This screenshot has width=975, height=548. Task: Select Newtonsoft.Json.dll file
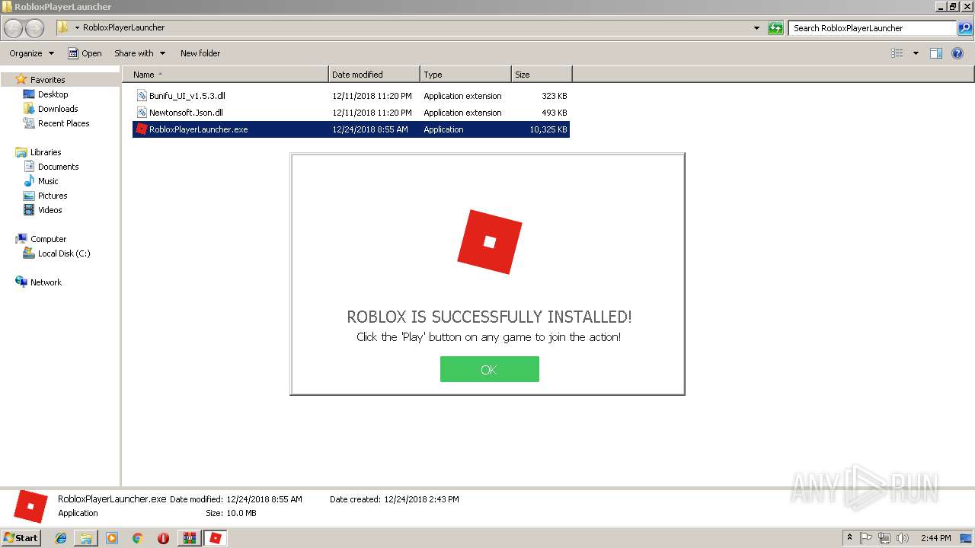(x=186, y=113)
